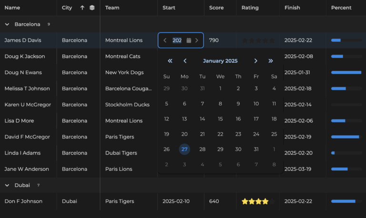This screenshot has width=366, height=218.
Task: Collapse the Dubai group
Action: pos(7,185)
